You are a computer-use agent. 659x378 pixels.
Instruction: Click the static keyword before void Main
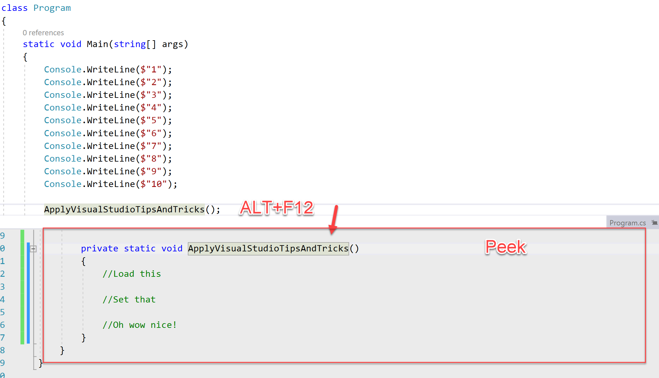click(38, 44)
